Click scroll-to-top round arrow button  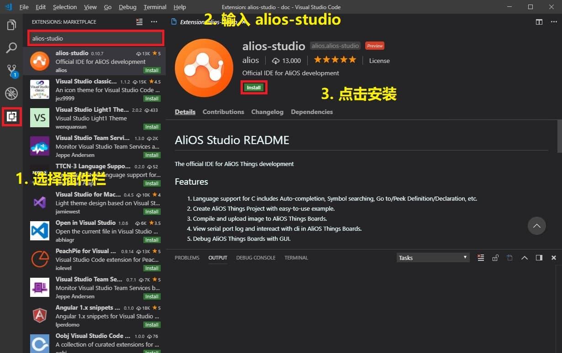pos(537,226)
